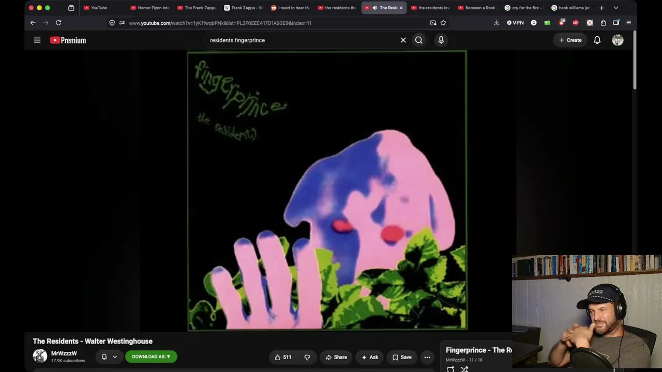Open more actions ellipsis menu
Screen dimensions: 662x372
pos(427,357)
